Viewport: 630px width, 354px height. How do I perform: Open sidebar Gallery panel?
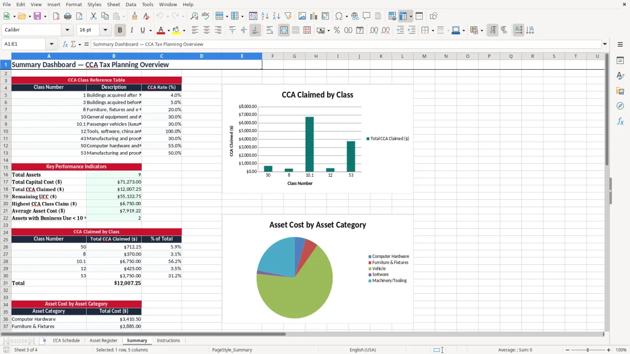click(620, 91)
